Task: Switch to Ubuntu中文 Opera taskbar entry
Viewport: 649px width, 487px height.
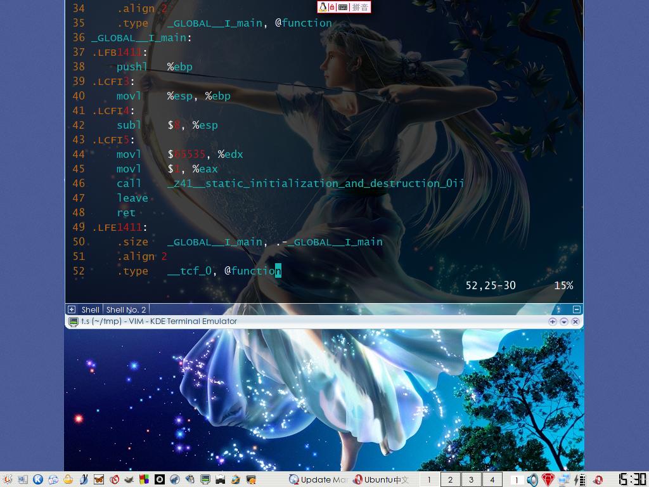Action: click(x=381, y=479)
